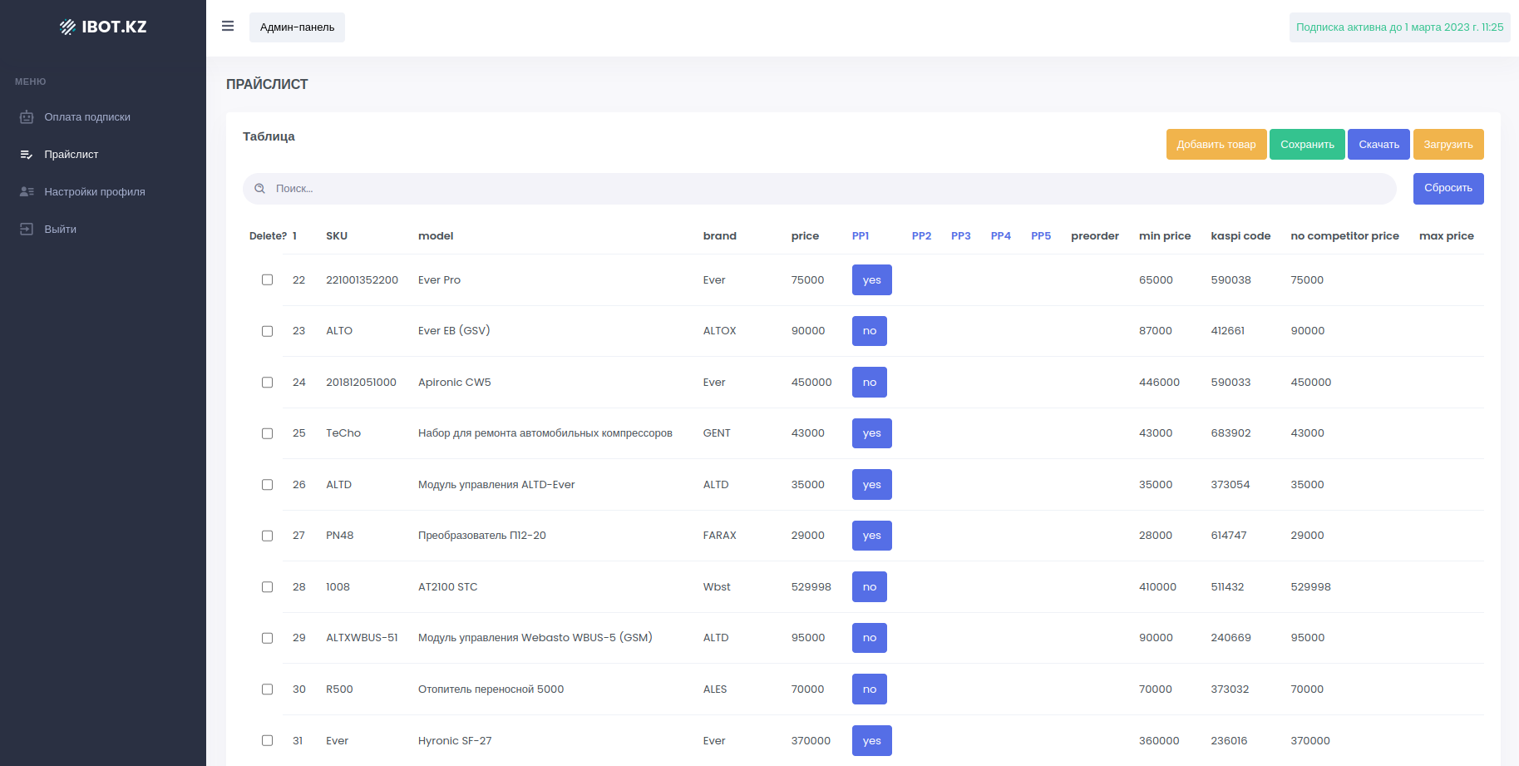Click the PP3 column header
The height and width of the screenshot is (766, 1519).
(x=960, y=236)
